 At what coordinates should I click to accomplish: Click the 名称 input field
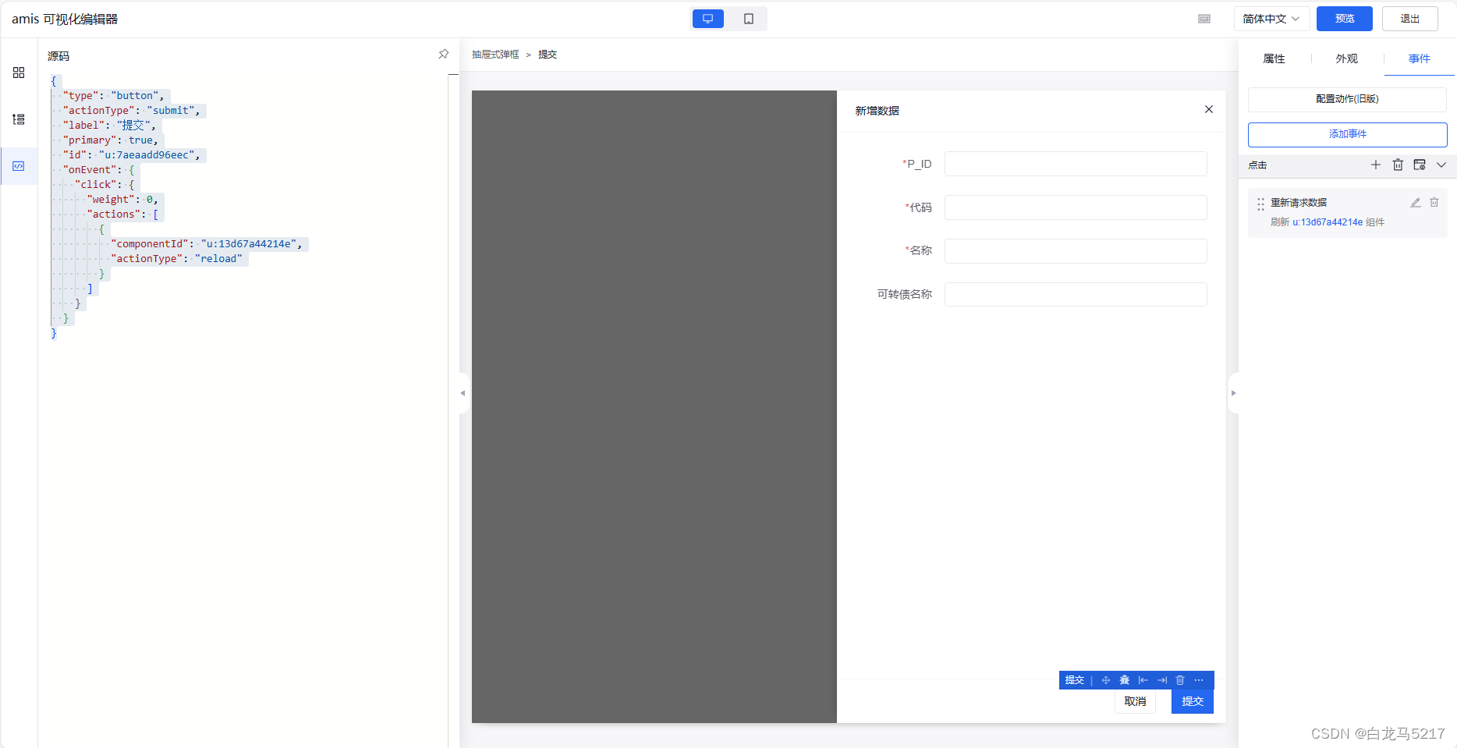pos(1076,251)
